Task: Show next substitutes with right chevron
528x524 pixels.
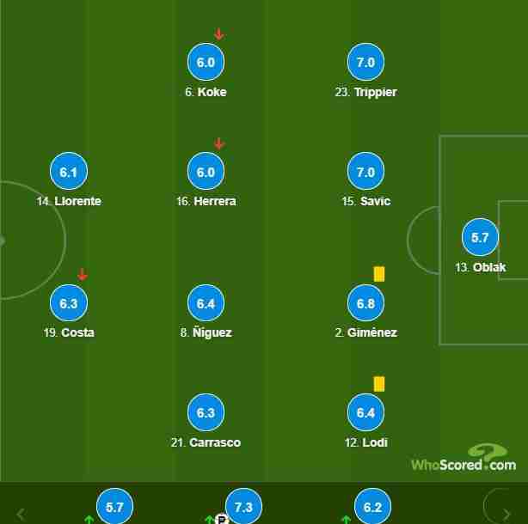Action: point(507,515)
